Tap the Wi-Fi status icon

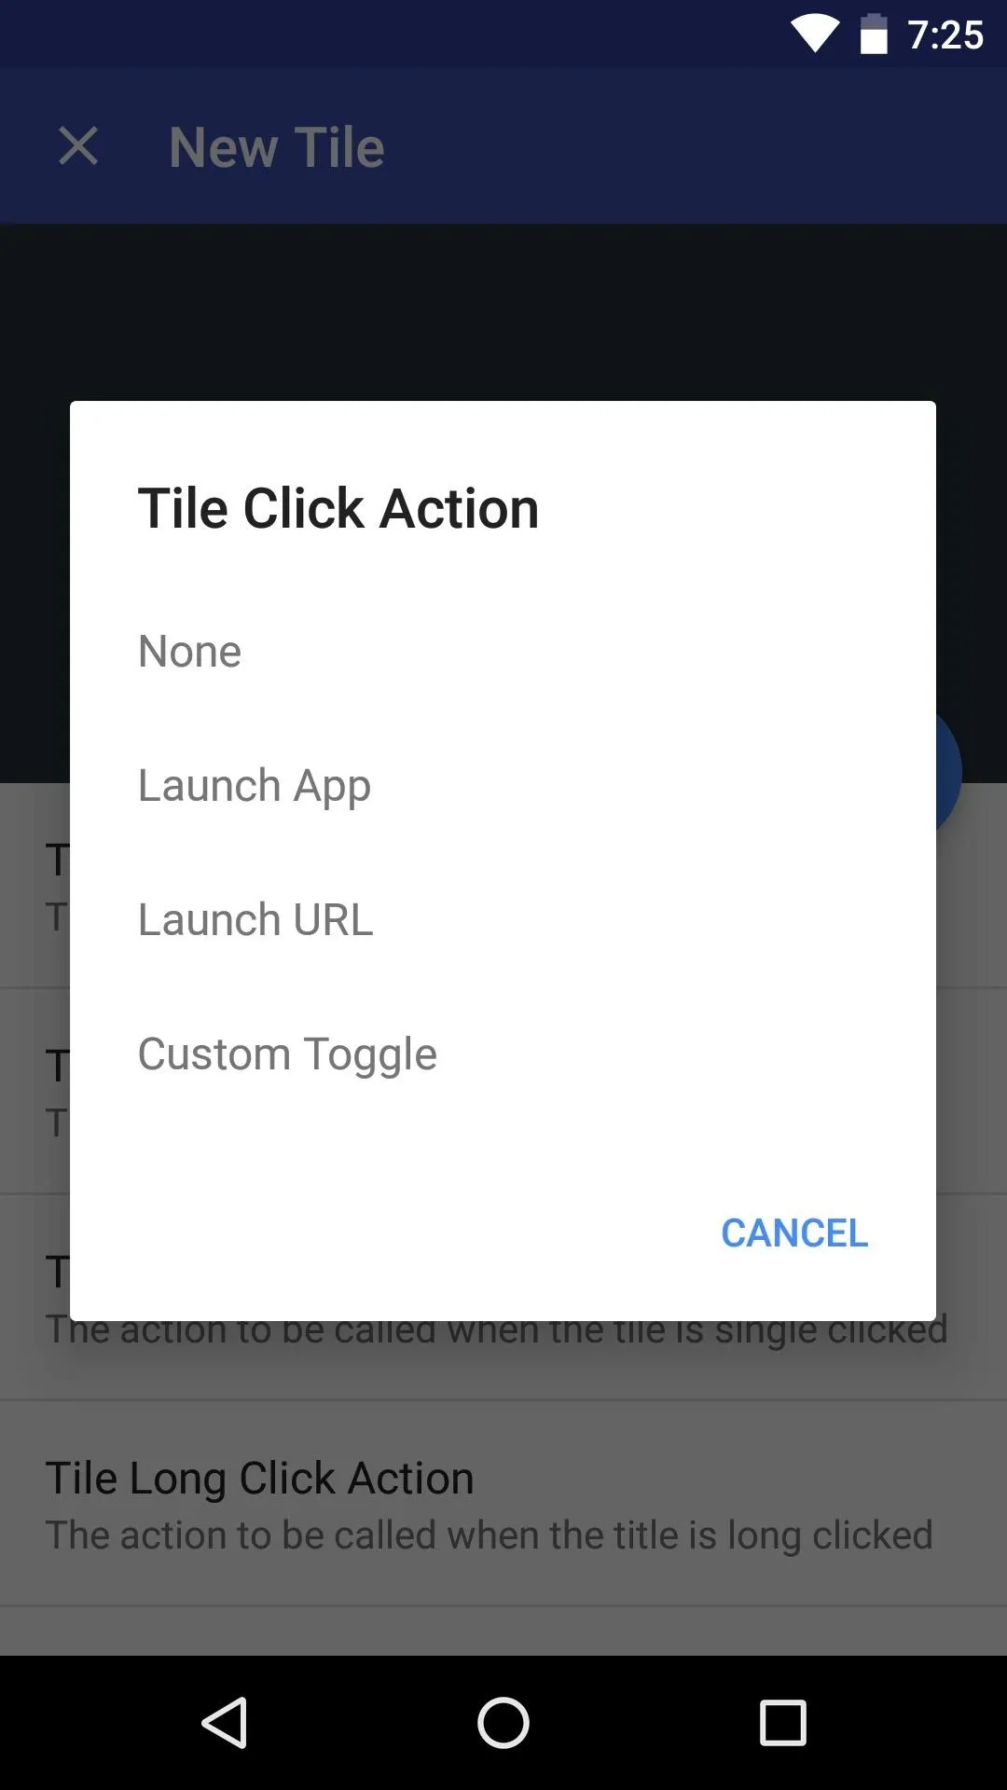tap(814, 34)
